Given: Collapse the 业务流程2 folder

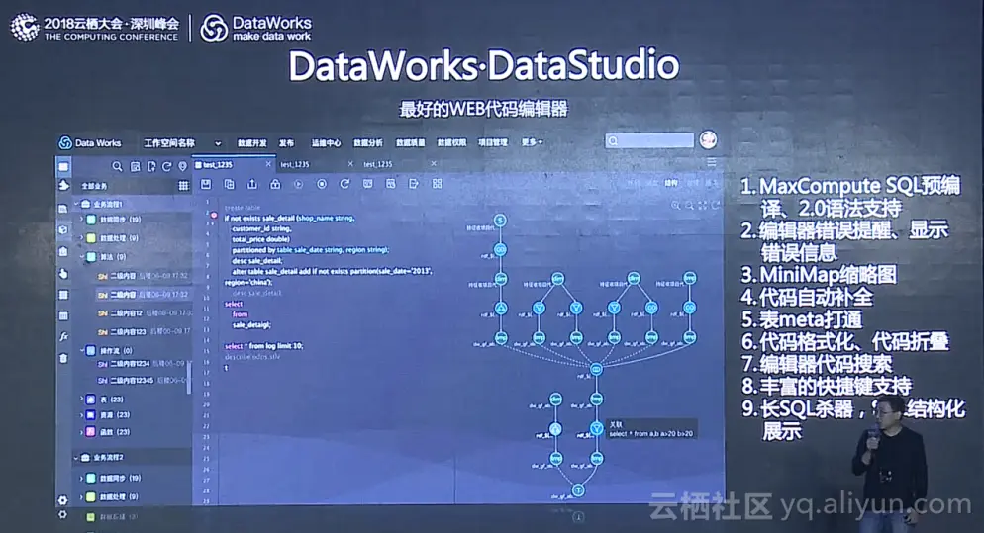Looking at the screenshot, I should coord(76,457).
